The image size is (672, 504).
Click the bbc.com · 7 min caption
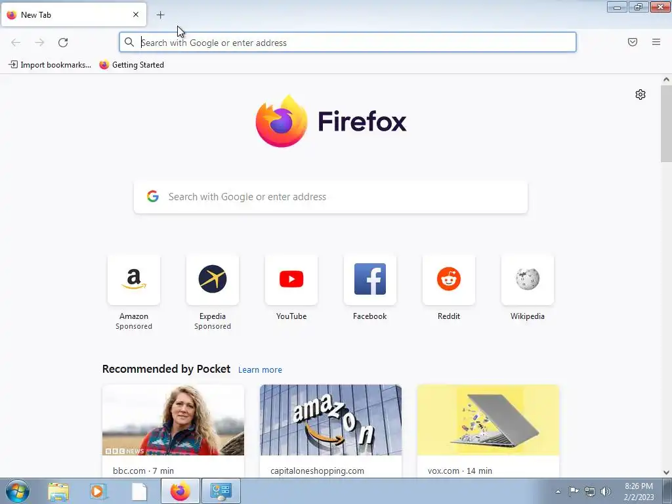[143, 471]
